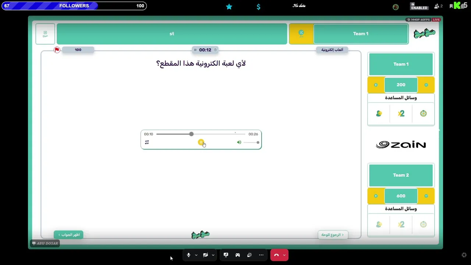Decrease Team 1 score with minus
Image resolution: width=471 pixels, height=265 pixels.
(x=426, y=85)
